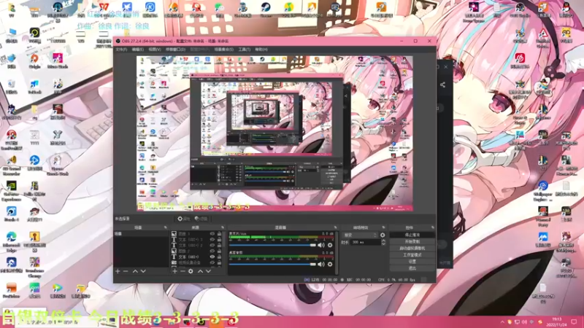This screenshot has height=328, width=584.
Task: Open the 视图(V) menu in OBS
Action: pos(155,50)
